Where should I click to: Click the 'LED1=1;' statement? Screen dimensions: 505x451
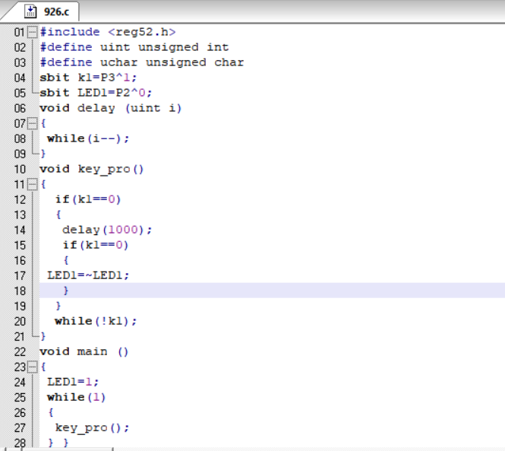(x=73, y=383)
